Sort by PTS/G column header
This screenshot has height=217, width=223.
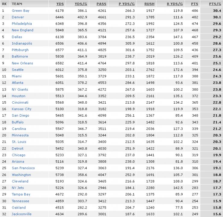click(x=215, y=4)
